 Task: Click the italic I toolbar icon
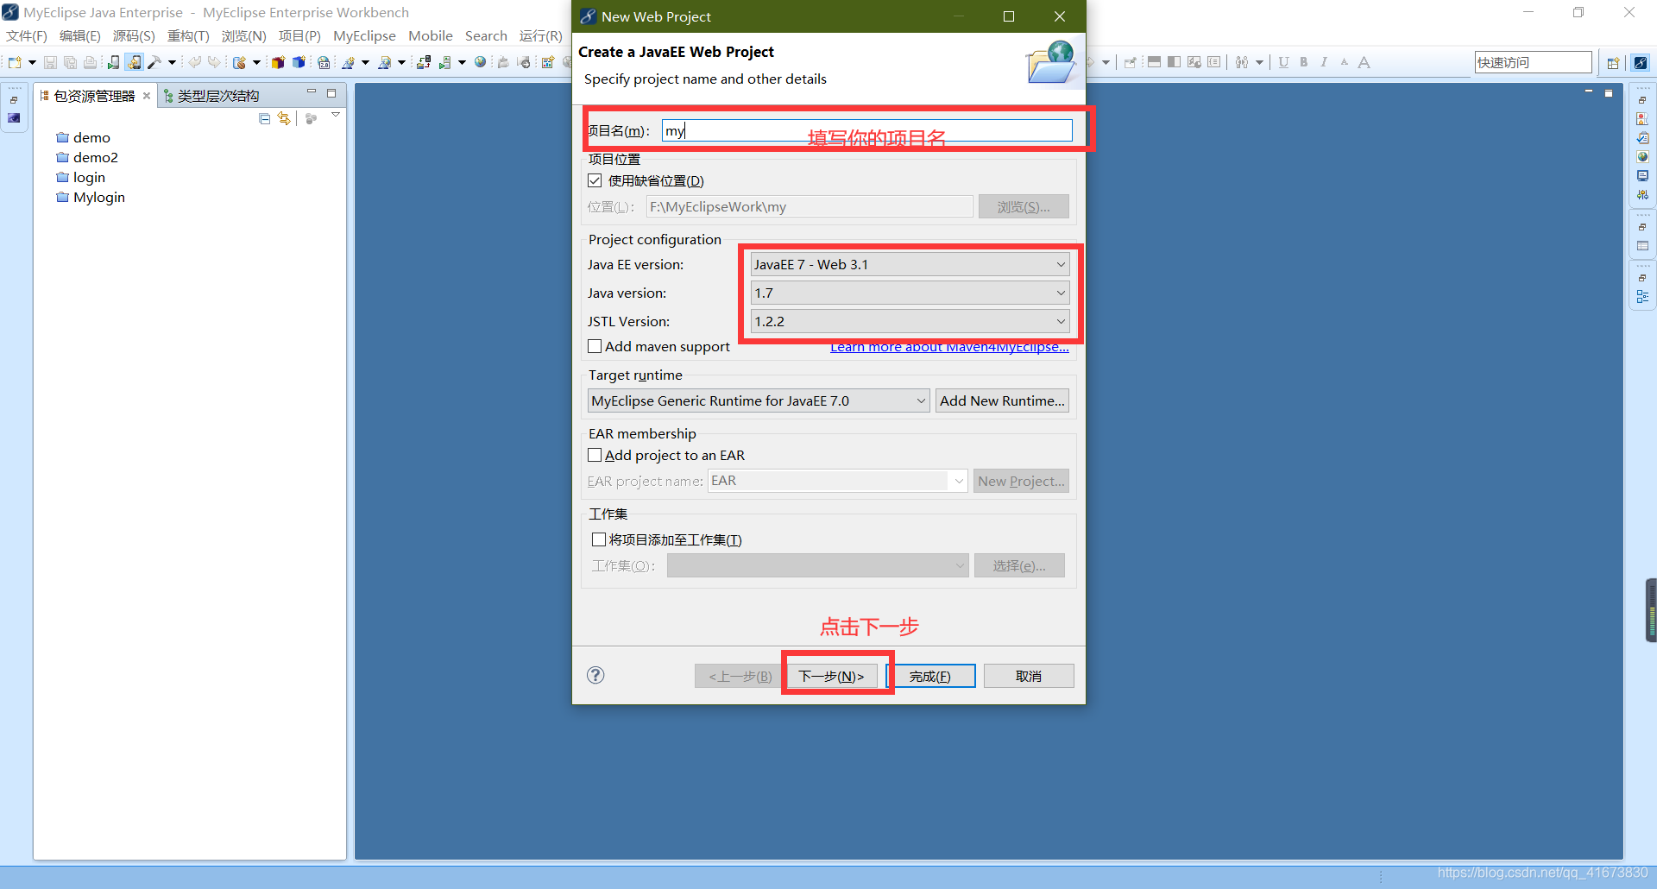(x=1324, y=62)
